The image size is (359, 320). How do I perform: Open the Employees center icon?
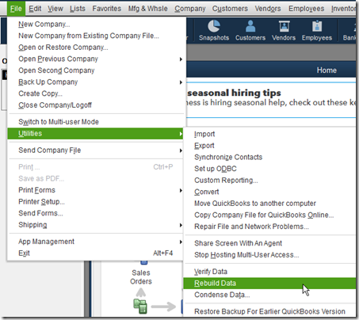317,30
